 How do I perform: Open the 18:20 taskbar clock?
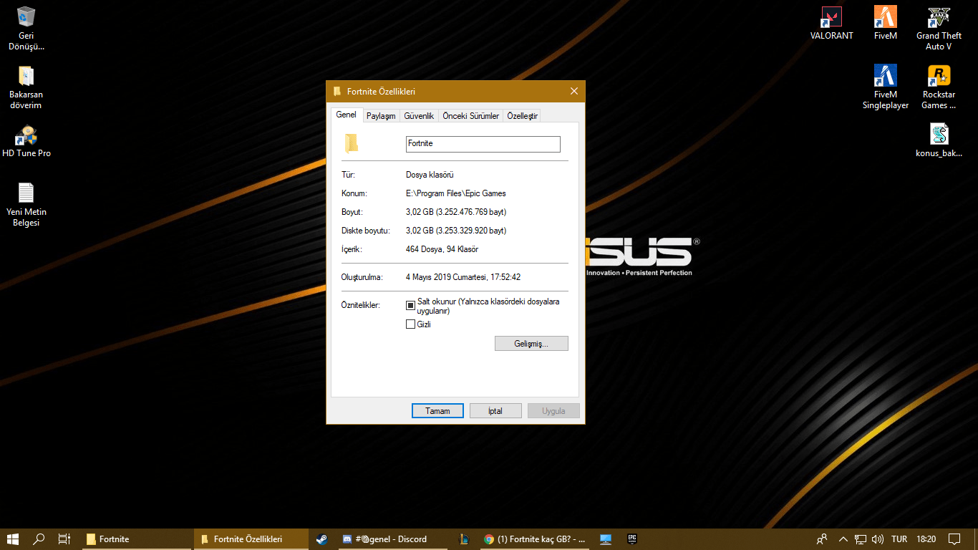coord(926,539)
